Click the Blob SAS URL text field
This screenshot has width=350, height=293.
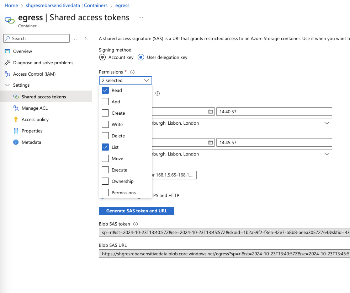click(x=224, y=254)
